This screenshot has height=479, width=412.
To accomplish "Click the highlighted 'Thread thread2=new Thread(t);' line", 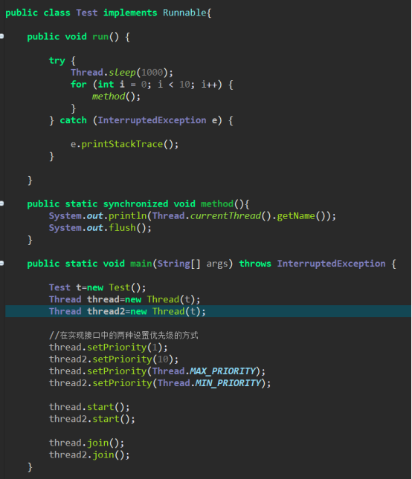I will tap(208, 311).
